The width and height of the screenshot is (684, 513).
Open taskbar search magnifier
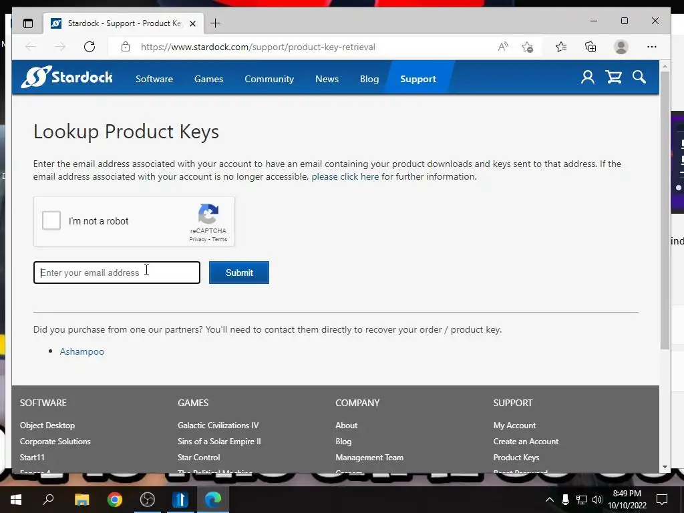(48, 499)
